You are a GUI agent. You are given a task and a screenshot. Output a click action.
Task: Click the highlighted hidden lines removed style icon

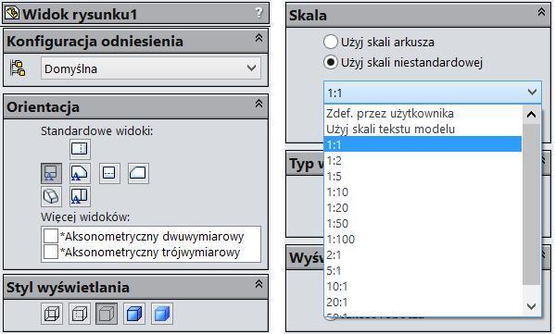point(107,314)
